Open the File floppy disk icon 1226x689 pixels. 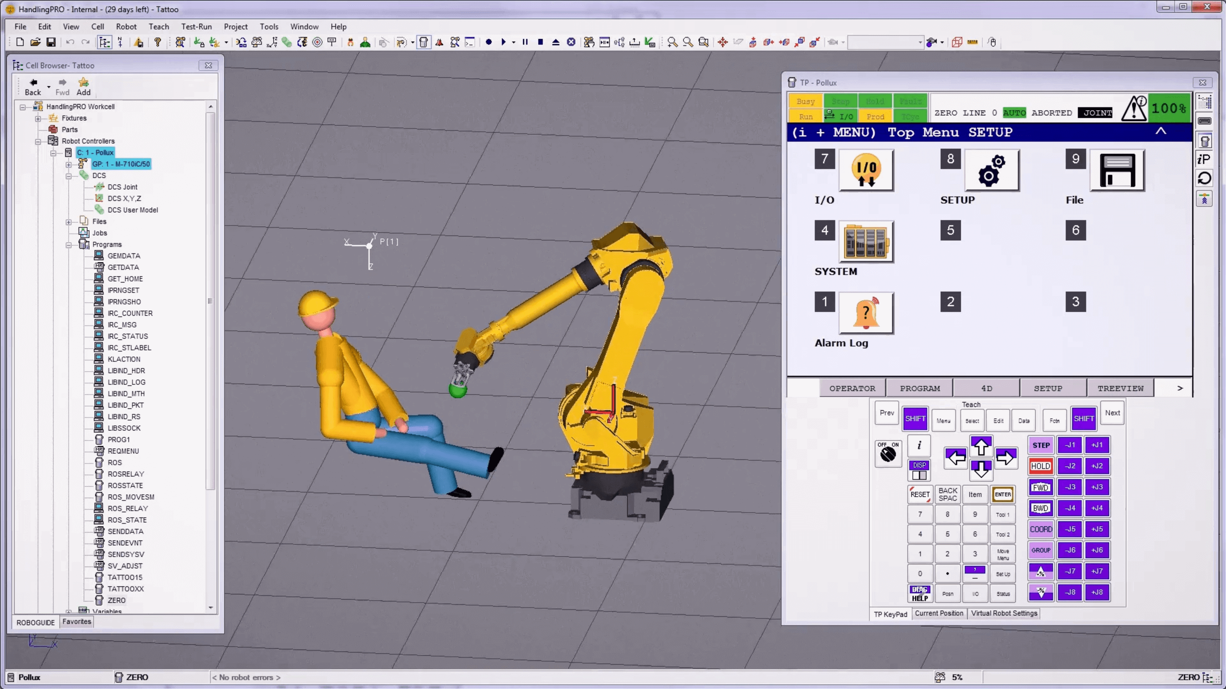coord(1117,170)
